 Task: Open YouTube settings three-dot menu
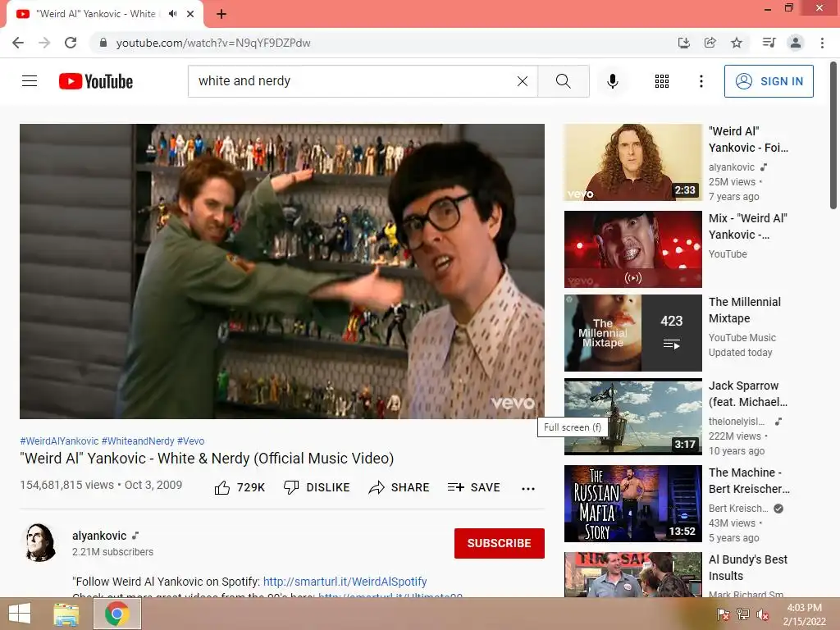[701, 81]
